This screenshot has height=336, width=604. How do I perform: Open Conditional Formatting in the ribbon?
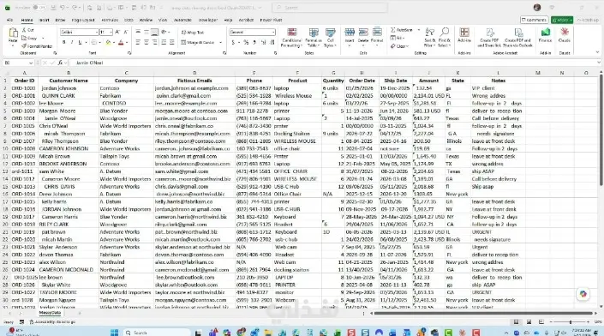[291, 38]
